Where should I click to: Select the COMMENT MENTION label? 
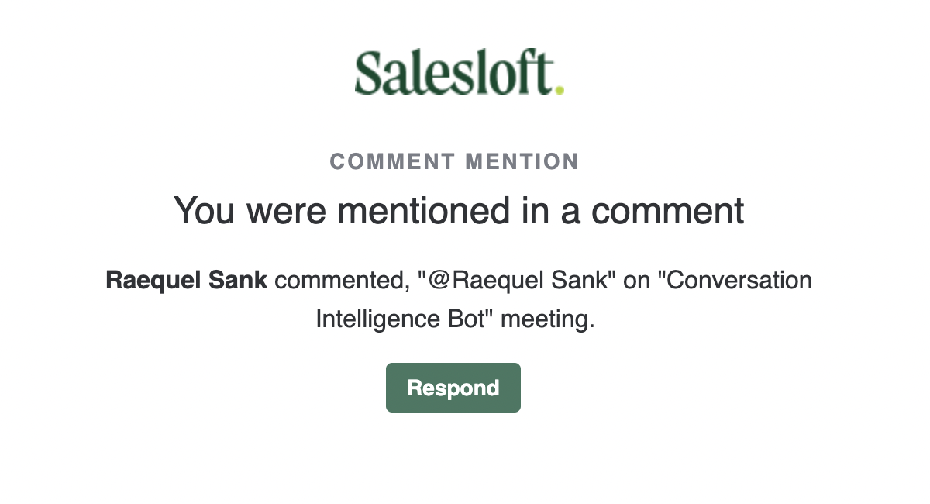[454, 161]
